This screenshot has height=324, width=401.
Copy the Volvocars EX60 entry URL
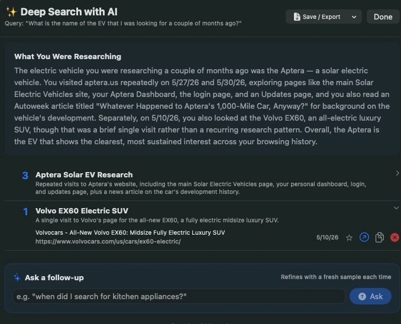[380, 237]
